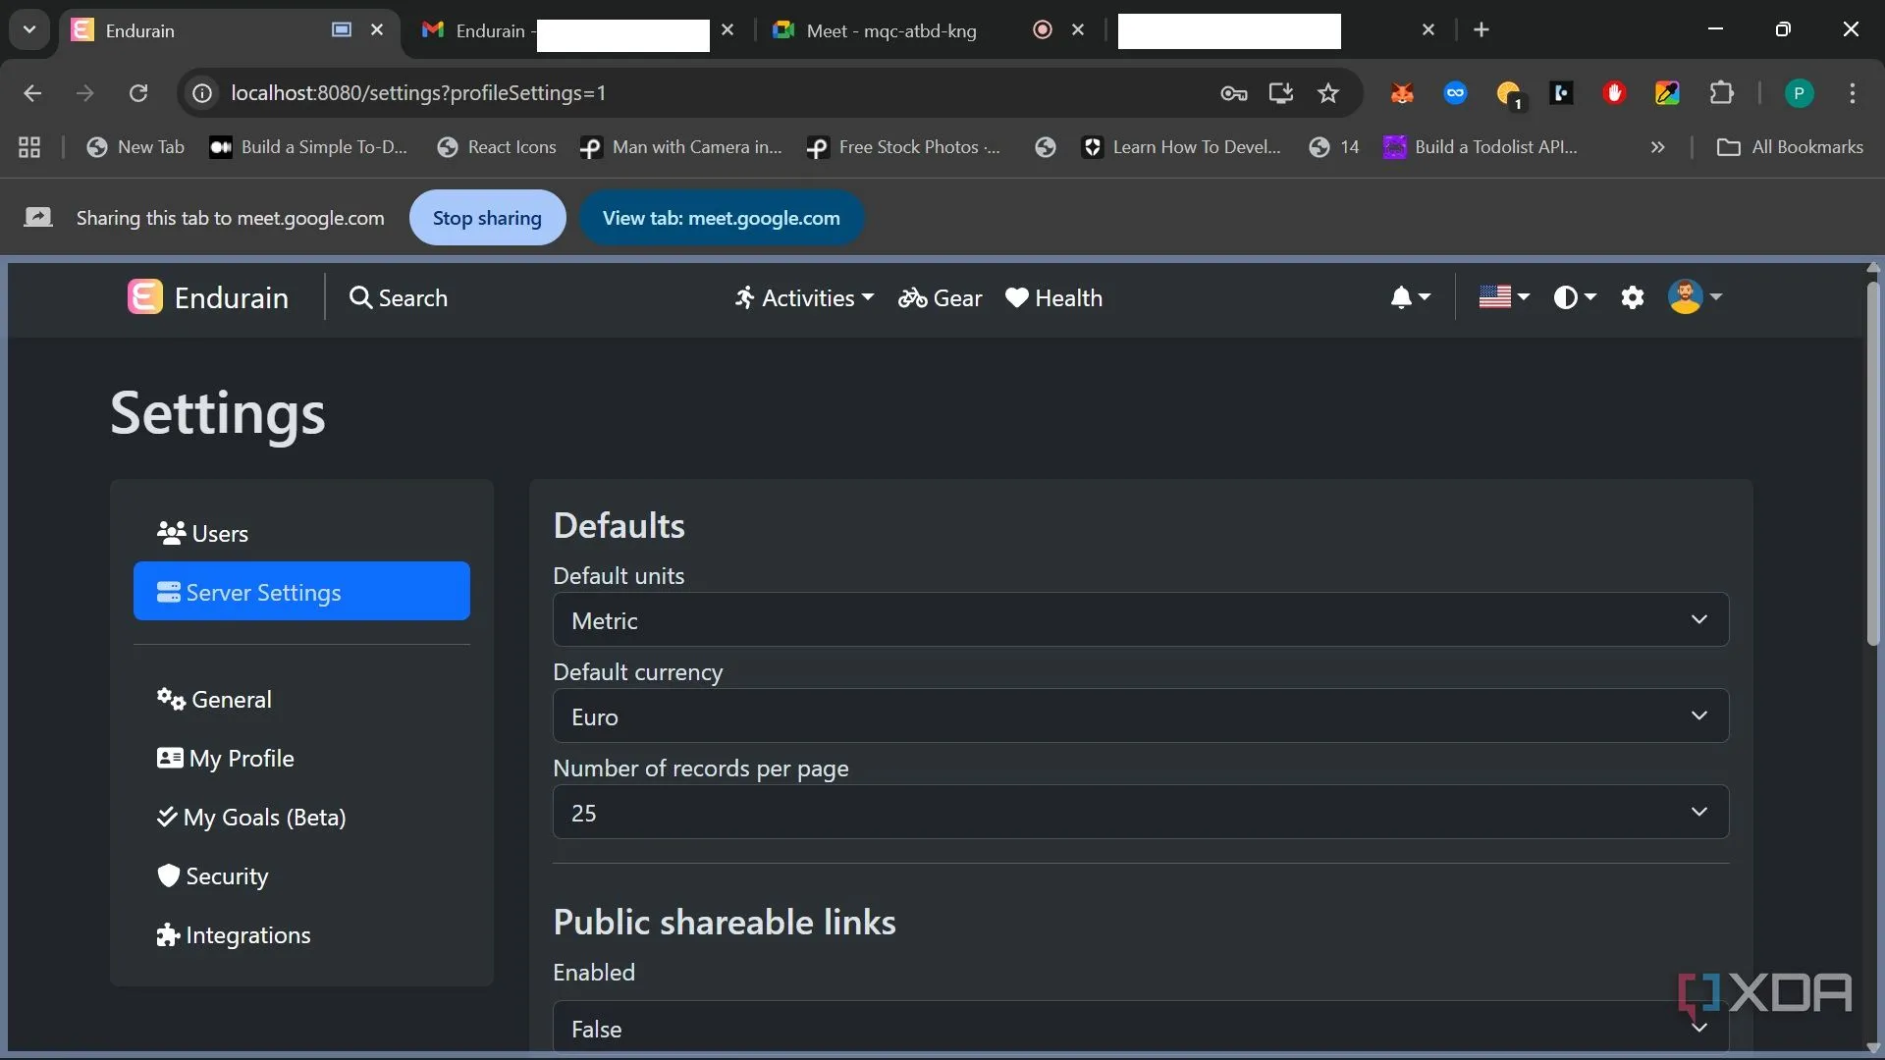1885x1060 pixels.
Task: Open the bookmark star in the address bar
Action: pyautogui.click(x=1328, y=93)
